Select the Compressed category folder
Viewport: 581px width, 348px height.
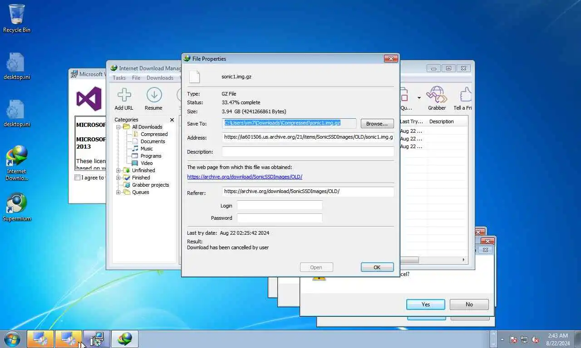pos(150,134)
